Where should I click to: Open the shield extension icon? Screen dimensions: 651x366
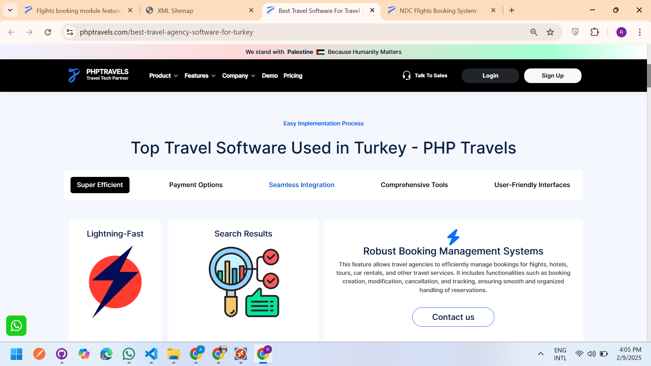click(x=575, y=32)
